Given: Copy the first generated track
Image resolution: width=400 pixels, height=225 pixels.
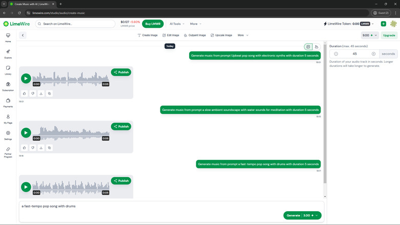Looking at the screenshot, I should point(49,93).
